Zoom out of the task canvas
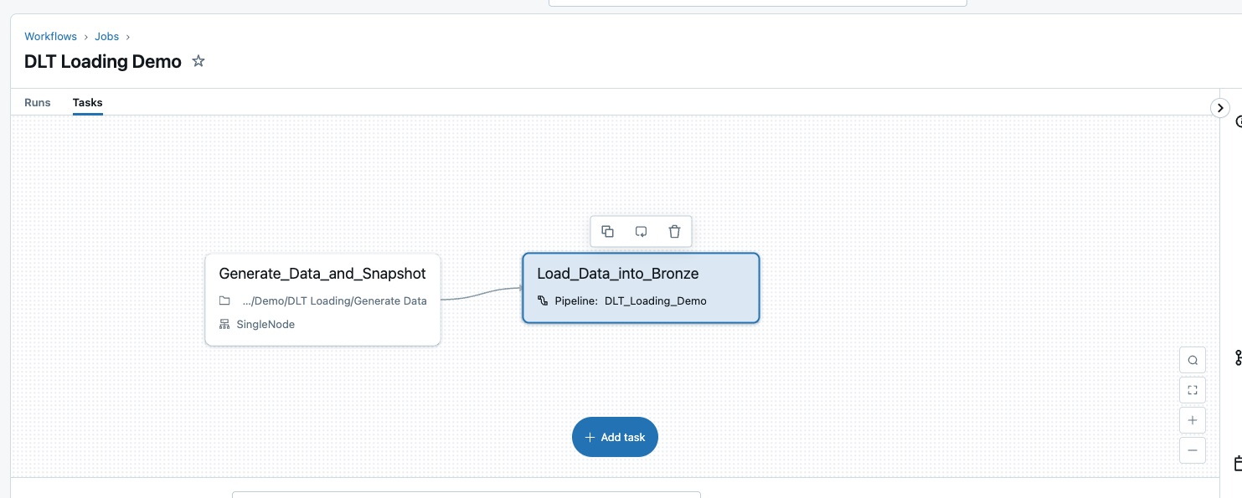This screenshot has width=1242, height=498. [x=1193, y=450]
